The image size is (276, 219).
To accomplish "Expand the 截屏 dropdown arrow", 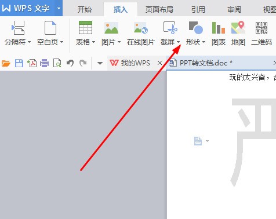I will click(x=178, y=42).
